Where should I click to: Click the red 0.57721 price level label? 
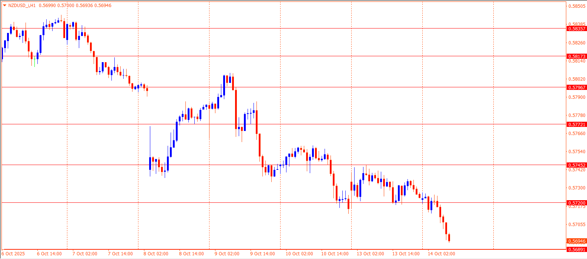pyautogui.click(x=577, y=124)
